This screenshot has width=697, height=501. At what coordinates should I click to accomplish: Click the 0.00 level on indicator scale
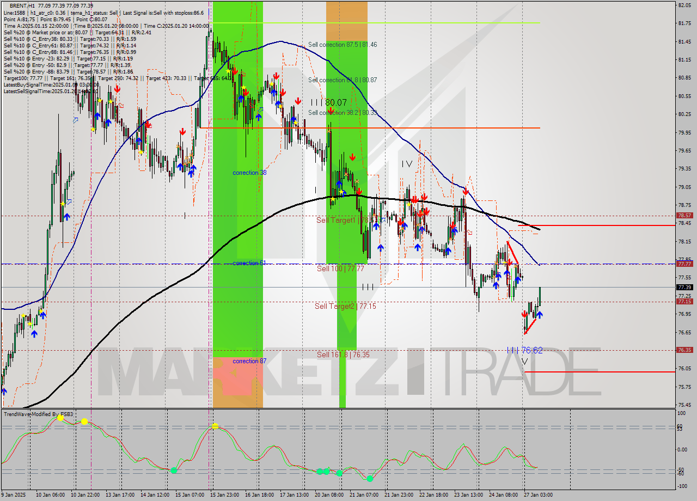tap(683, 449)
